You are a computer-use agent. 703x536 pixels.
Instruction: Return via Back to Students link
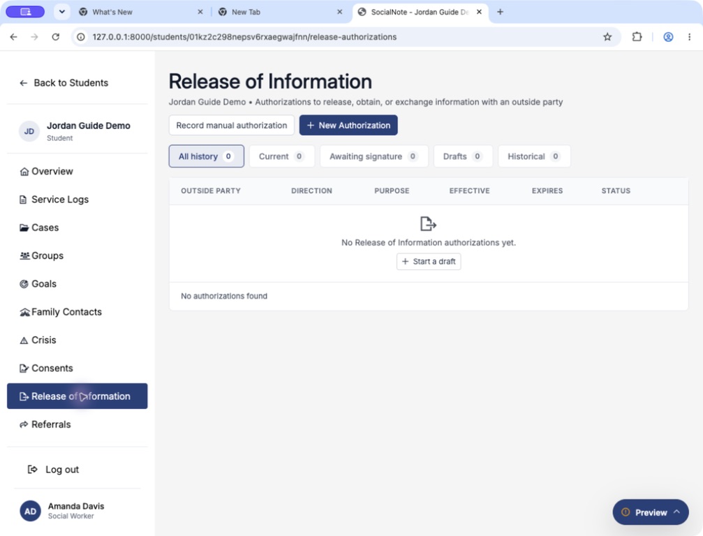point(64,83)
